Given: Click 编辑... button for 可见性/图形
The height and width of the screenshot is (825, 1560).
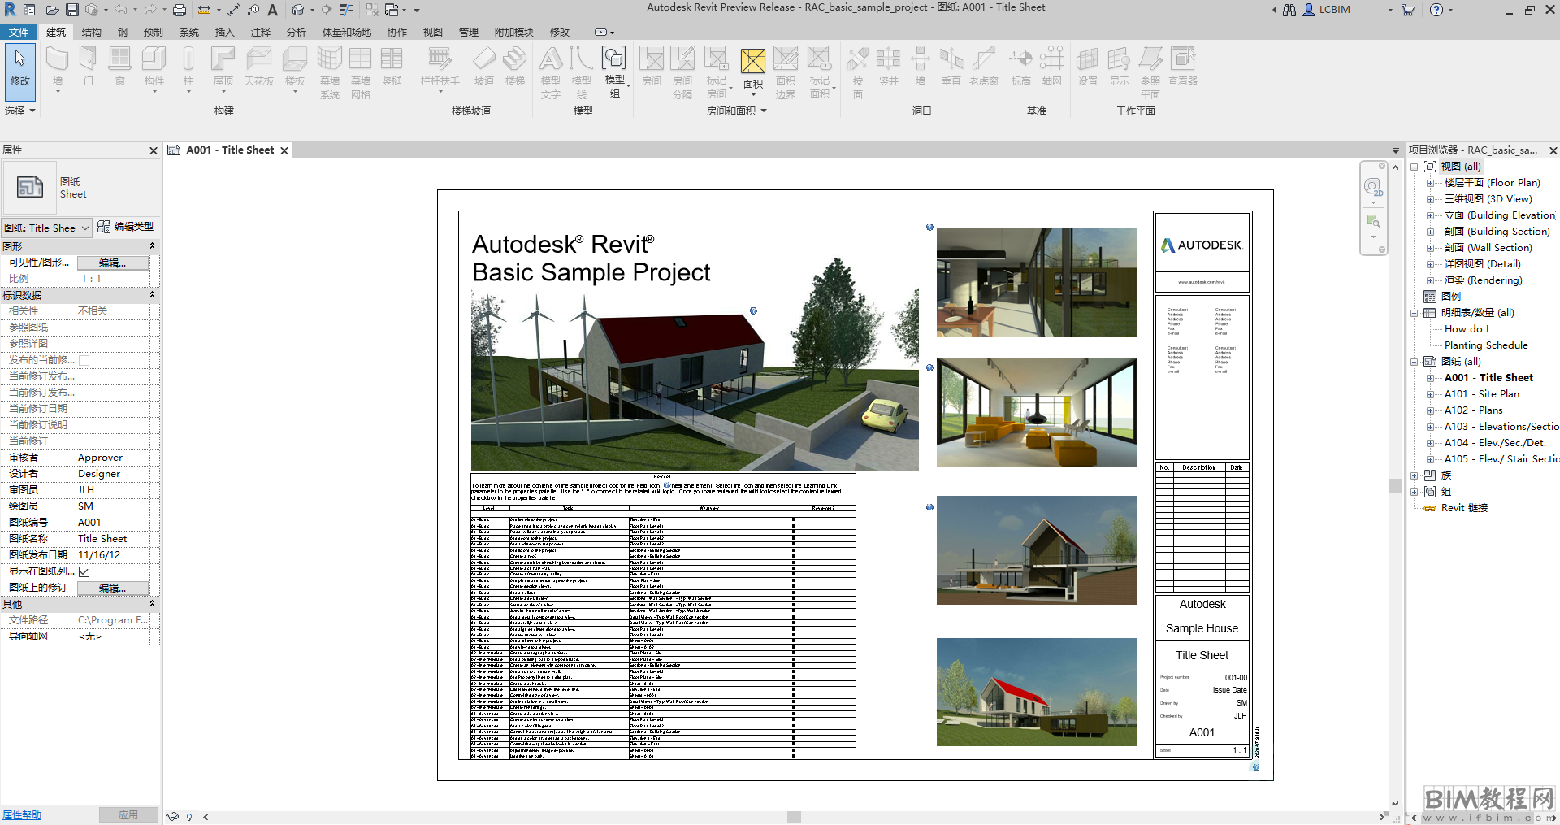Looking at the screenshot, I should point(113,263).
